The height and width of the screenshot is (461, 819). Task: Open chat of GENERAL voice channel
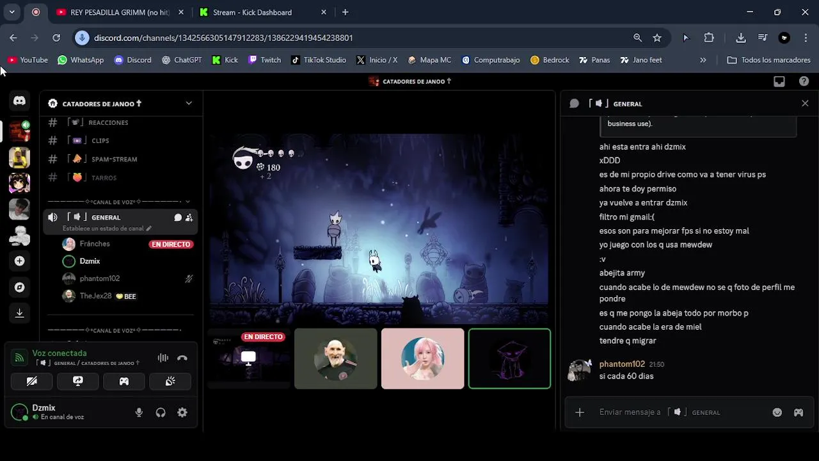pos(178,218)
